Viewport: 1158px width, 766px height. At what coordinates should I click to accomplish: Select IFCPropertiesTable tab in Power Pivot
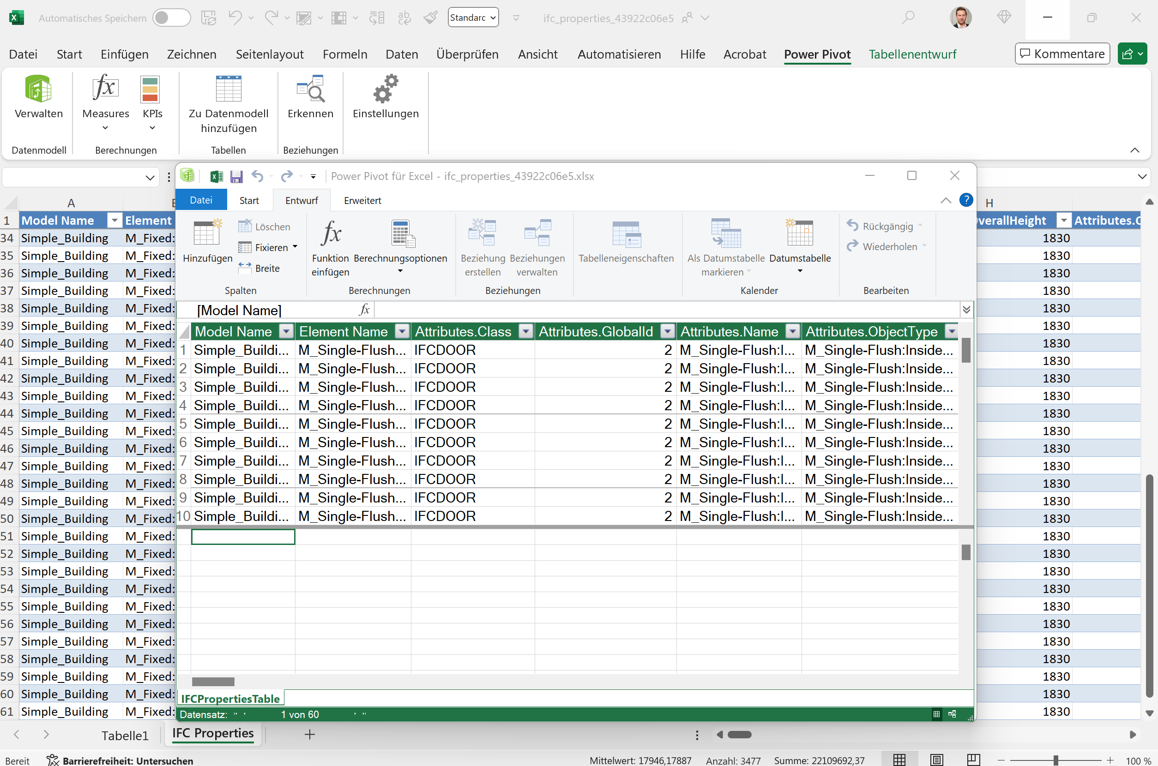click(230, 699)
